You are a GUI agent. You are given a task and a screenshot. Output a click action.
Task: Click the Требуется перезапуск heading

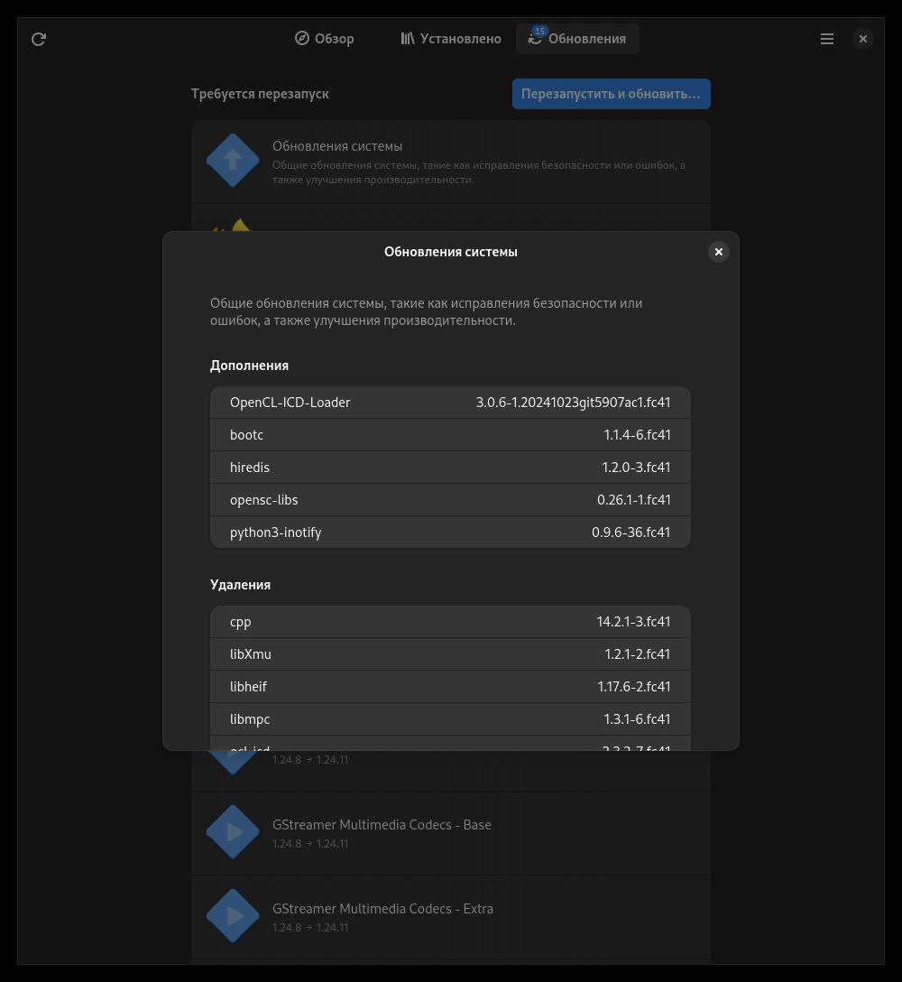tap(260, 94)
